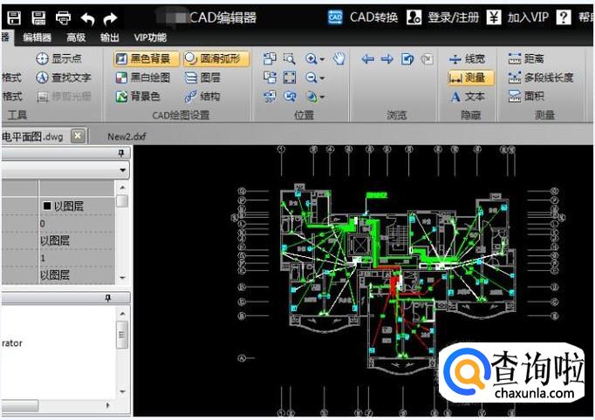This screenshot has height=420, width=595.
Task: Switch to 高级 ribbon tab
Action: (76, 37)
